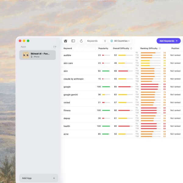183x183 pixels.
Task: Select the 'fitness' keyword row
Action: 122,110
